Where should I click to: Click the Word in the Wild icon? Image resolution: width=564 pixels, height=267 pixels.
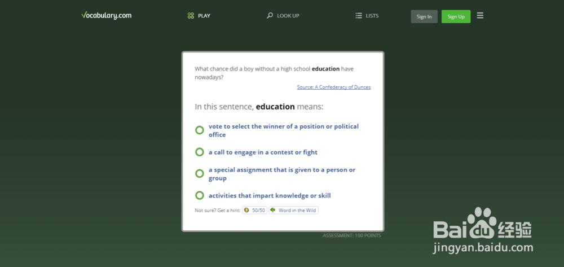click(x=273, y=211)
